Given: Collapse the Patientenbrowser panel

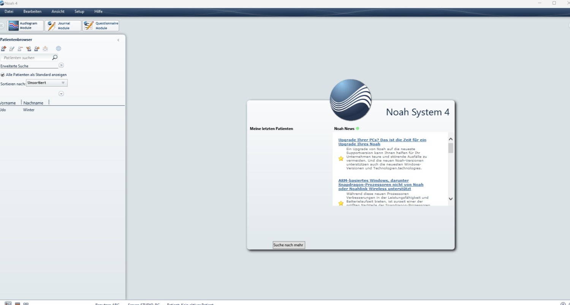Looking at the screenshot, I should (x=118, y=40).
